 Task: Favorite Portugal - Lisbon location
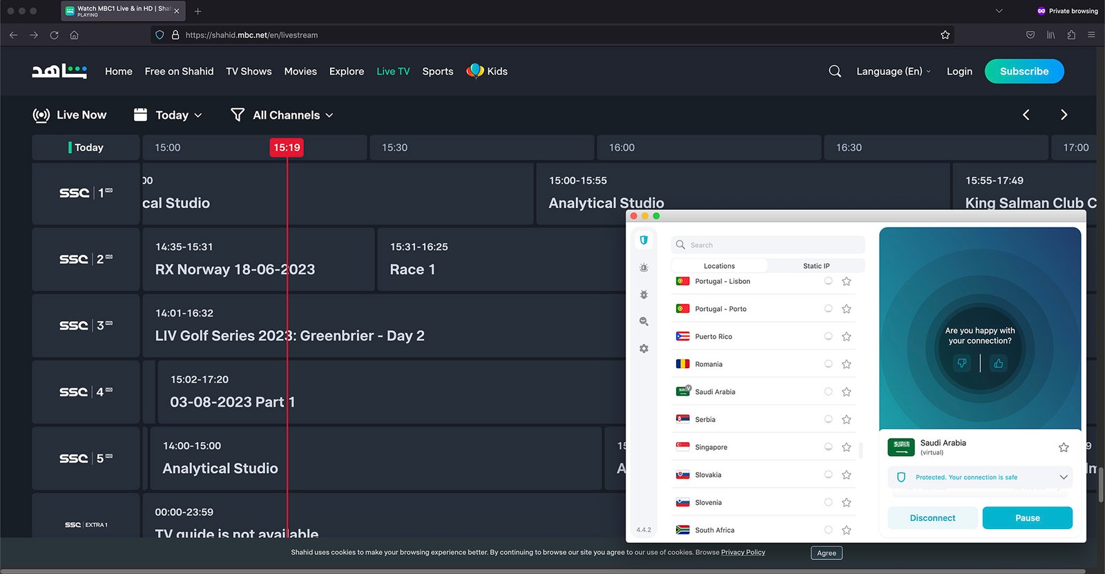[846, 281]
